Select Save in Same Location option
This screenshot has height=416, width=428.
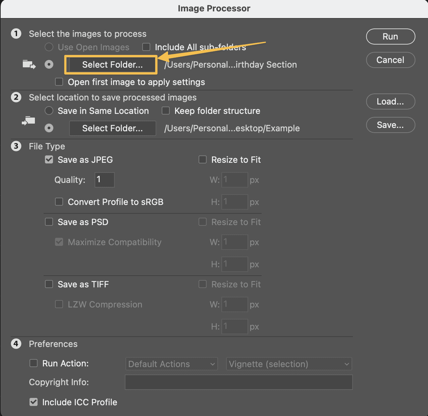(x=49, y=111)
